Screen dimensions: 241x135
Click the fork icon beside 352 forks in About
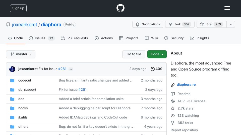pyautogui.click(x=173, y=123)
